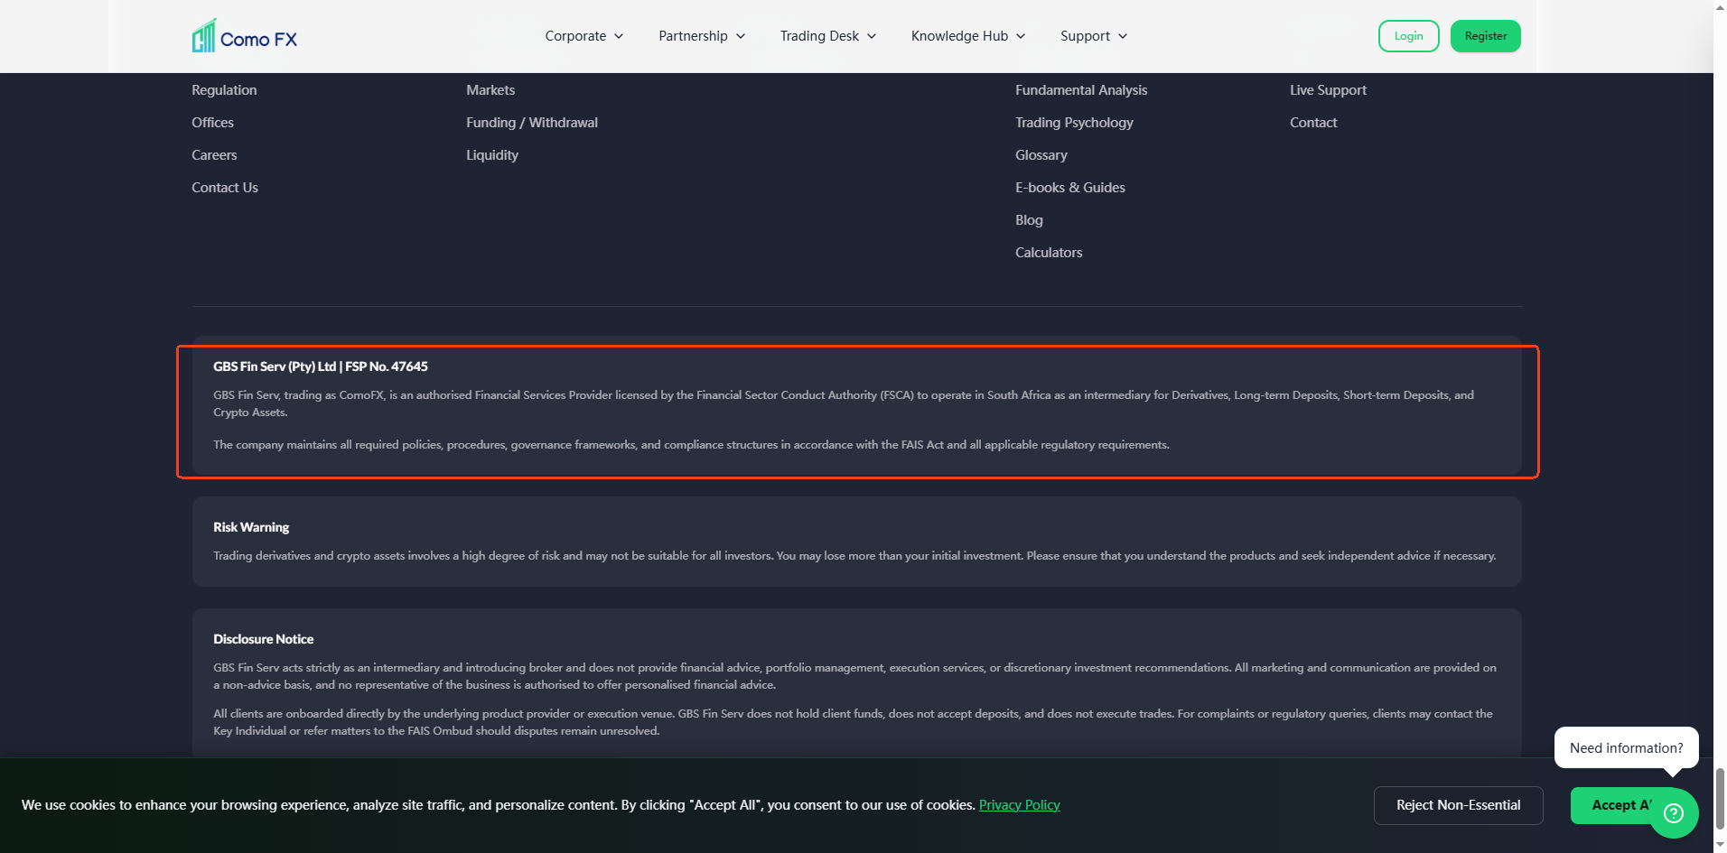1727x853 pixels.
Task: Open the Support menu
Action: (x=1094, y=36)
